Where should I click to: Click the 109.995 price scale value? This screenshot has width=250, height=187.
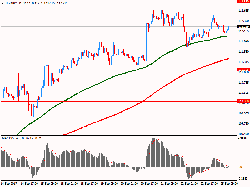tap(243, 113)
